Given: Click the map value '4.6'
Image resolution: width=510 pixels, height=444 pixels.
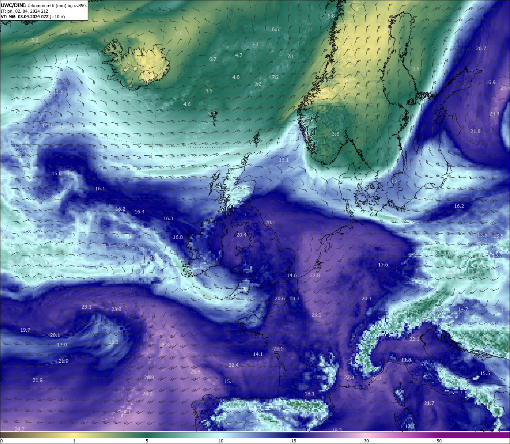Looking at the screenshot, I should (187, 104).
